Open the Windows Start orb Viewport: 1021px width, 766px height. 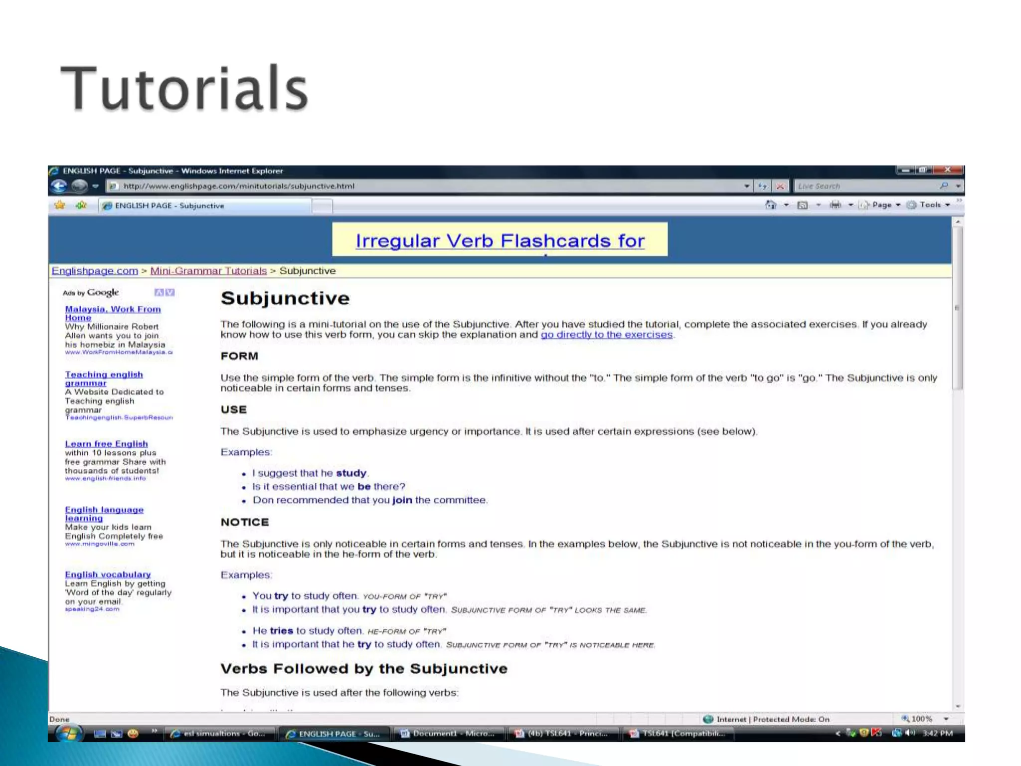69,734
